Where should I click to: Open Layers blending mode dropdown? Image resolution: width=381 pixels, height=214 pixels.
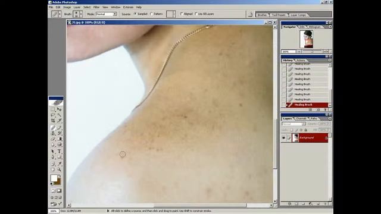pos(293,124)
